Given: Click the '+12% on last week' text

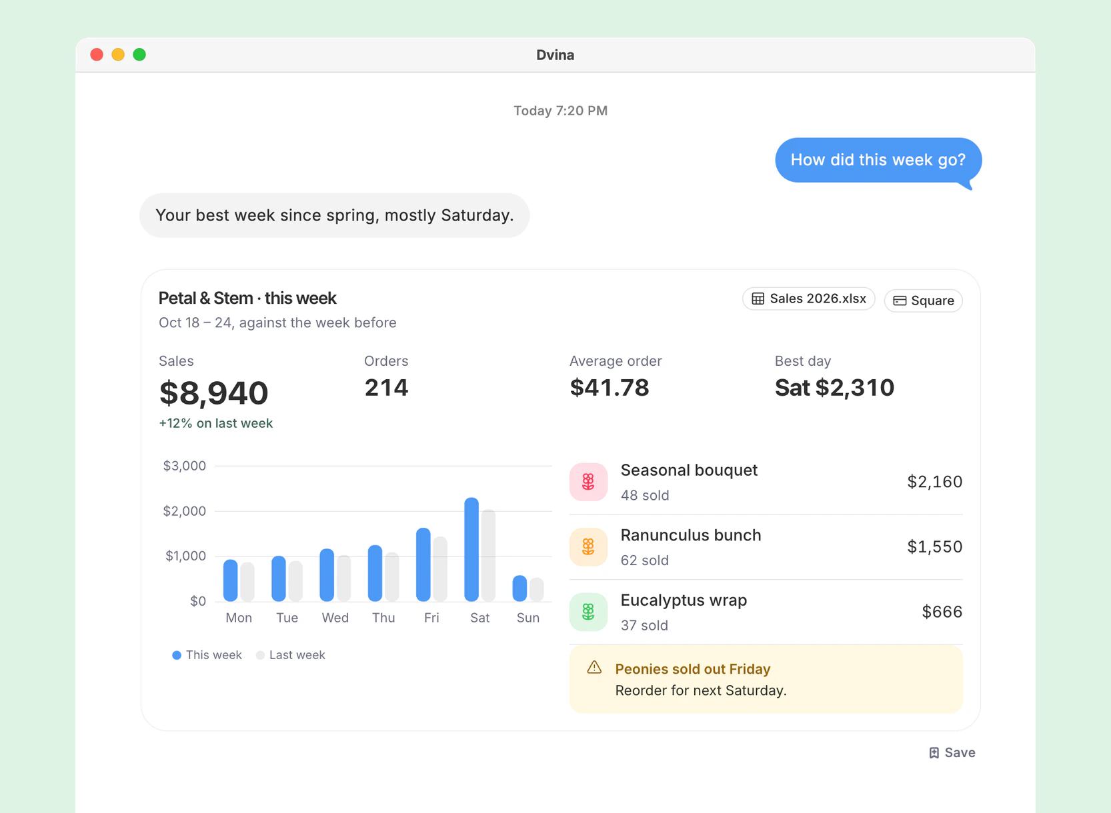Looking at the screenshot, I should click(x=215, y=423).
